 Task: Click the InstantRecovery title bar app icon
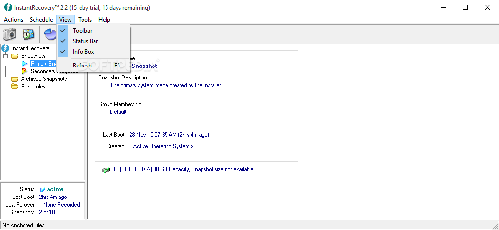8,7
